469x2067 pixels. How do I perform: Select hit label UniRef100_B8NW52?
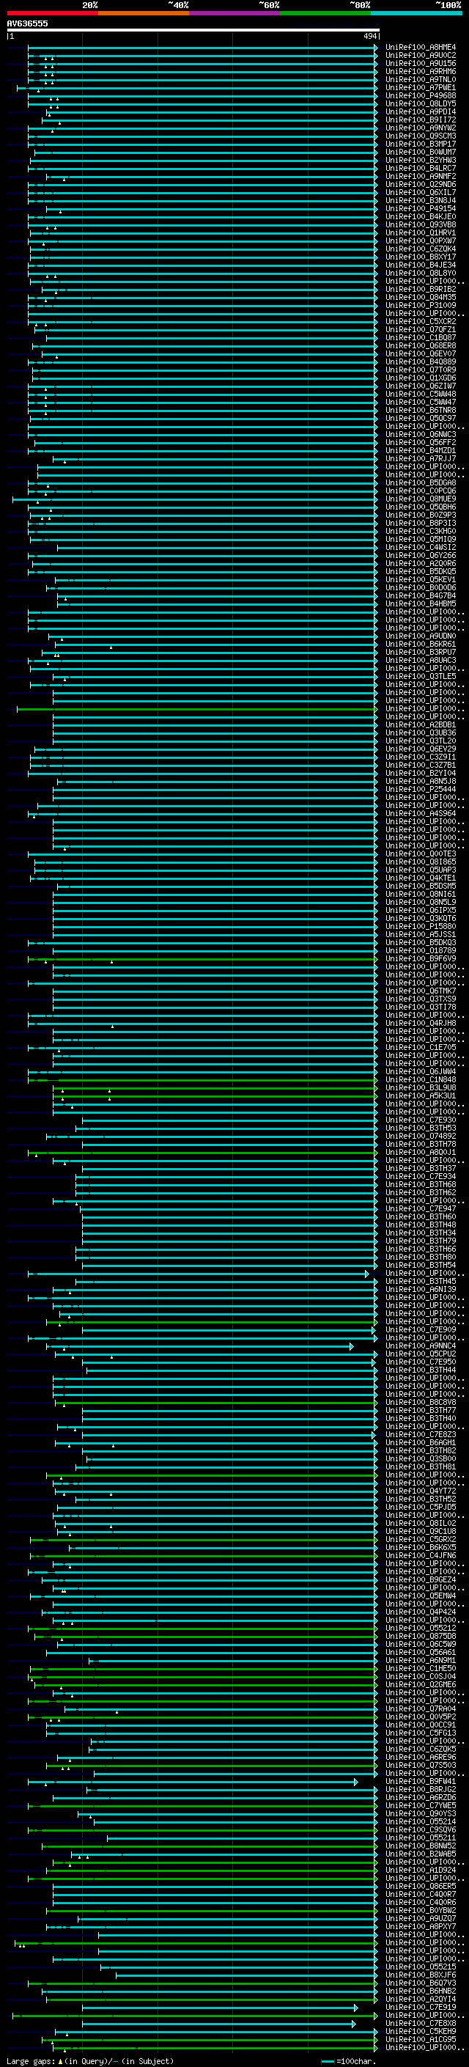tap(421, 1846)
